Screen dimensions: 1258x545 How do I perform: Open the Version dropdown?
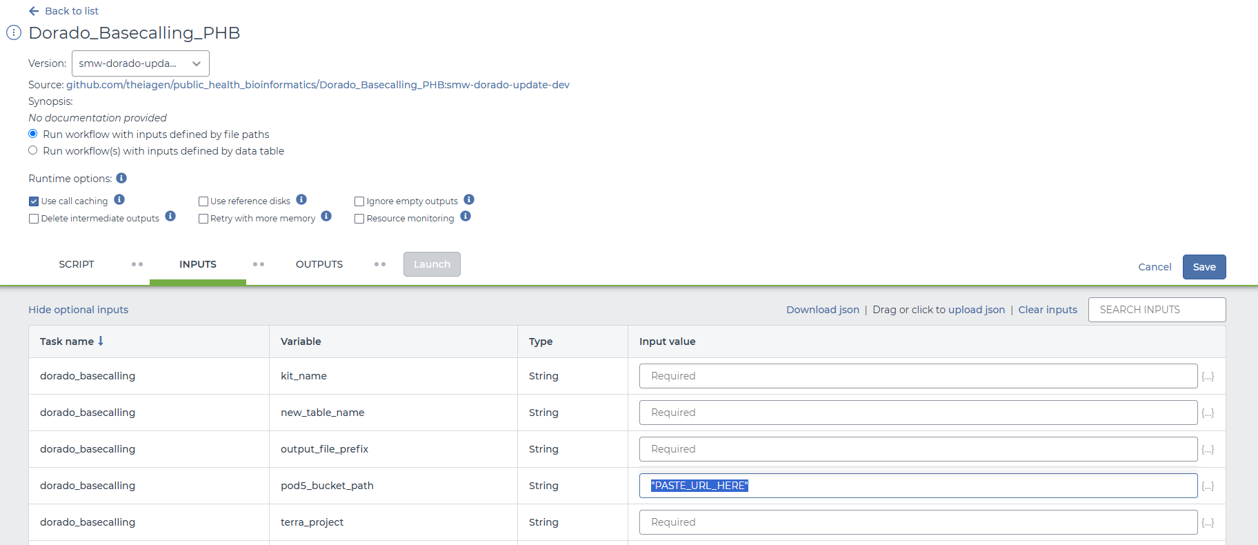[x=140, y=63]
